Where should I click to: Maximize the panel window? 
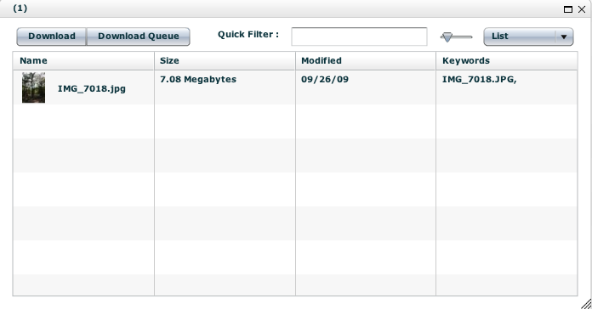pyautogui.click(x=568, y=9)
